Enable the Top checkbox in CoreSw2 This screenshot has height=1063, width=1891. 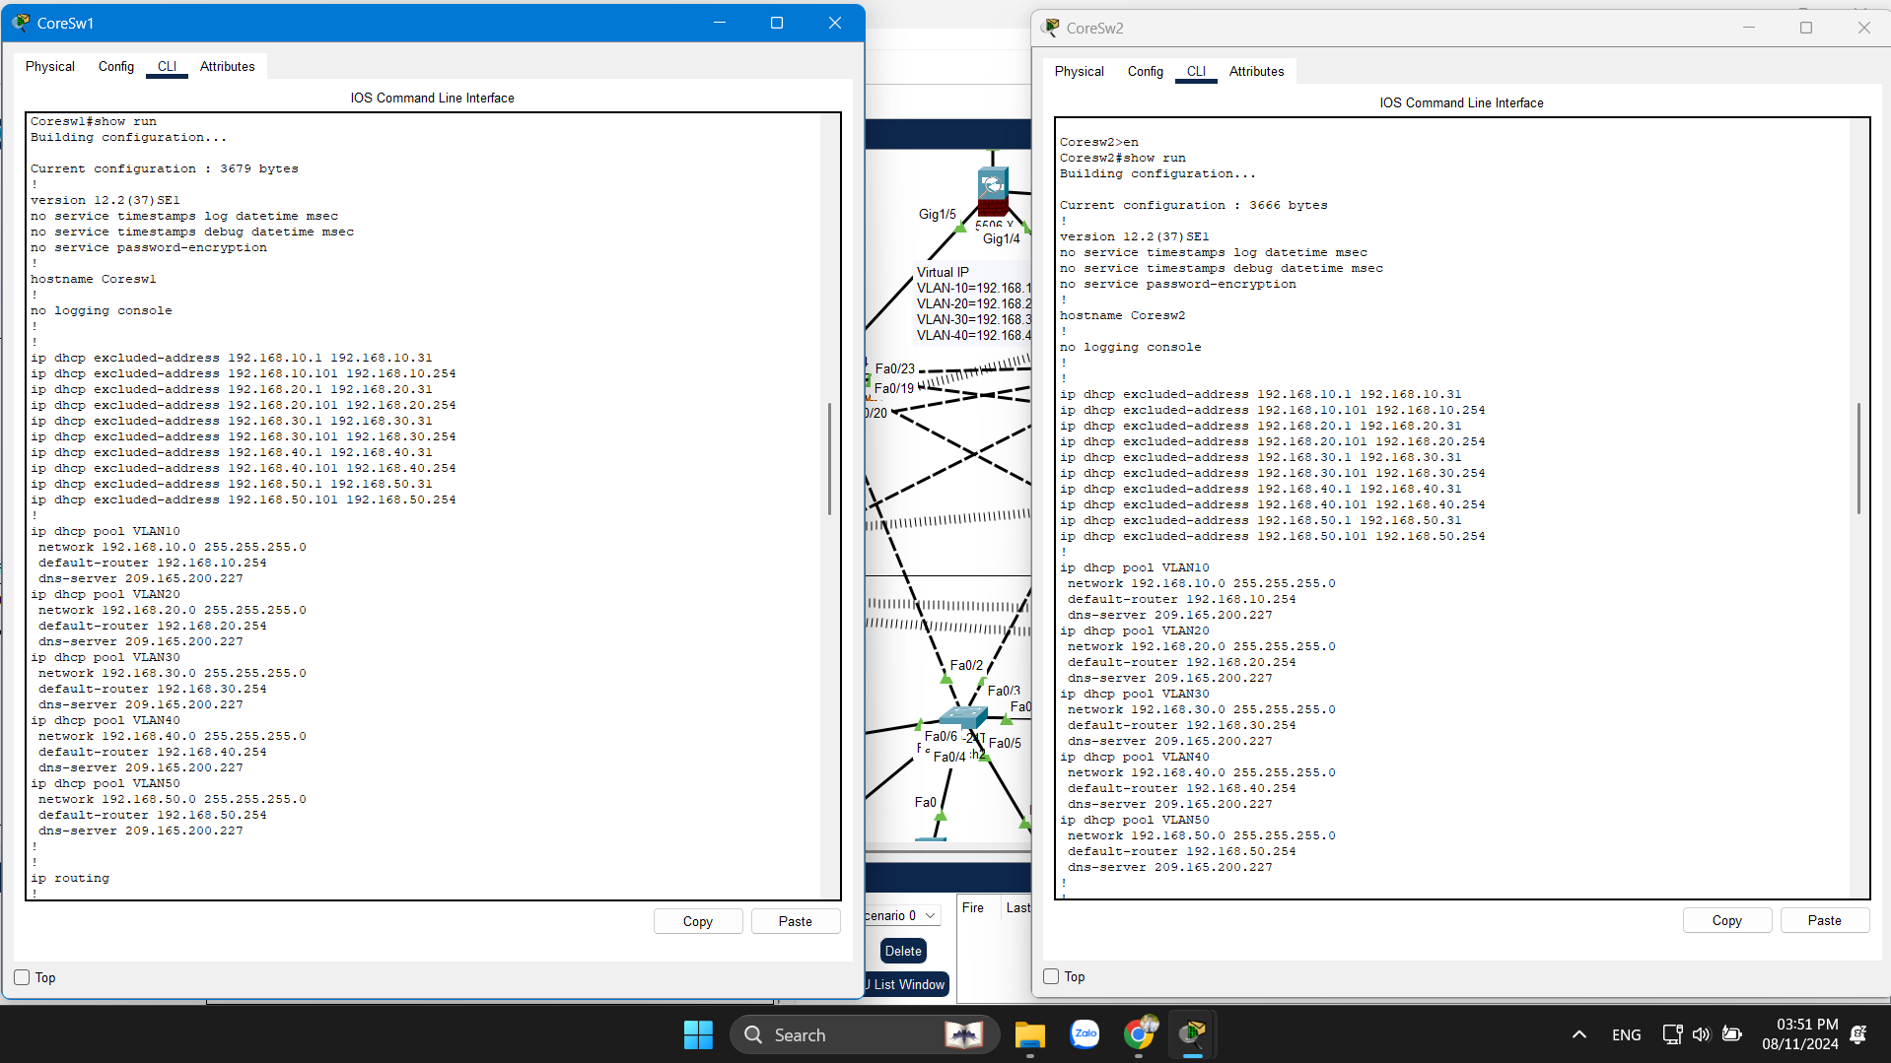click(1051, 976)
